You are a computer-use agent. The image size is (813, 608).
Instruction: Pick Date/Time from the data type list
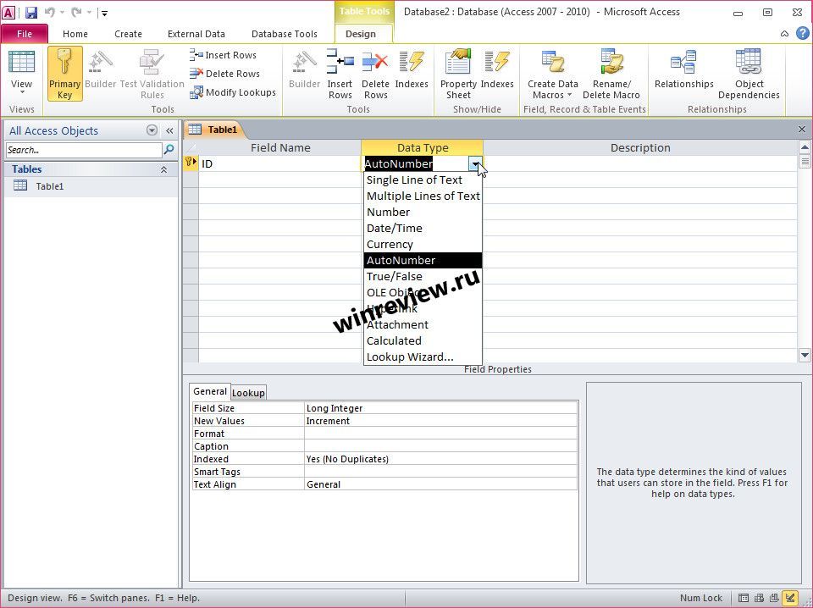tap(423, 228)
